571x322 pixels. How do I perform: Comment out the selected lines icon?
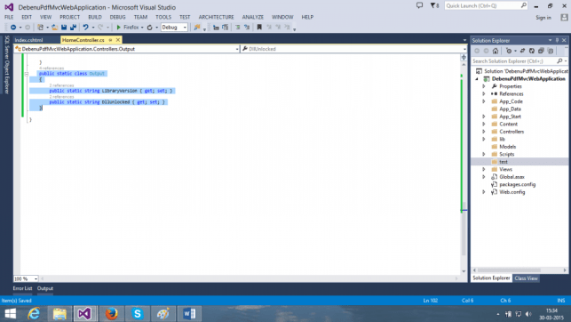[237, 28]
